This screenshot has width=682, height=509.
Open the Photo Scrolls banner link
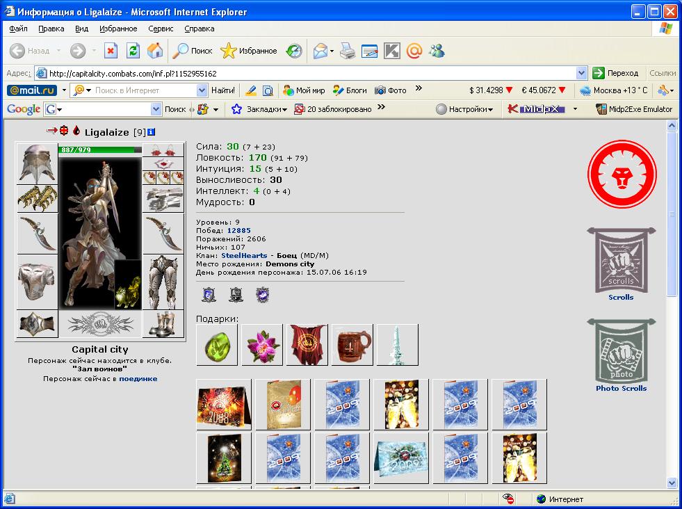coord(621,355)
